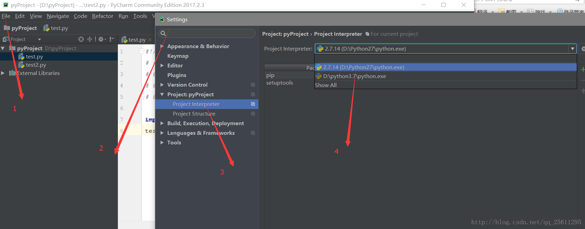Choose D:\python3.7\python.exe interpreter option

(446, 76)
